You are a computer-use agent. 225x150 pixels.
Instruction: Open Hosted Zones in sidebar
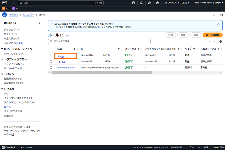tap(11, 34)
